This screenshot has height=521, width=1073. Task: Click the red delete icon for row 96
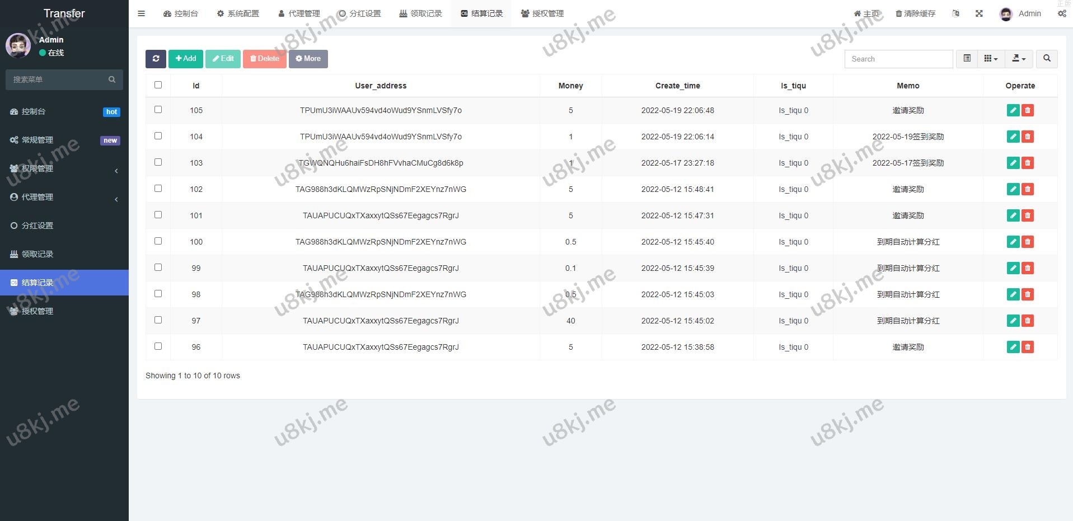click(x=1028, y=347)
